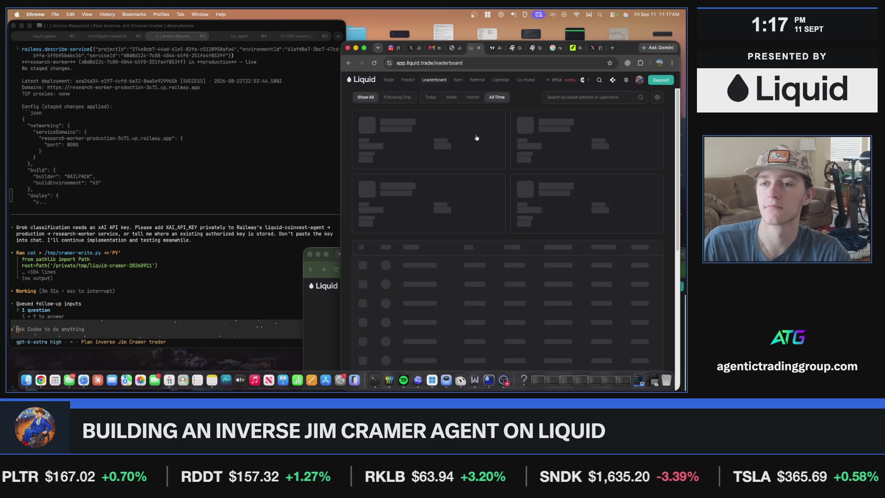Viewport: 885px width, 498px height.
Task: Select the Show All filter
Action: pyautogui.click(x=366, y=97)
